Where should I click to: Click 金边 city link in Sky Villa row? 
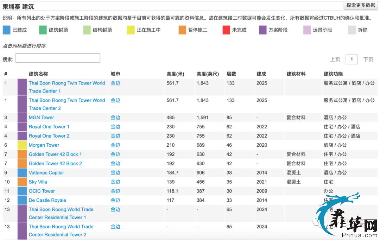pyautogui.click(x=115, y=182)
